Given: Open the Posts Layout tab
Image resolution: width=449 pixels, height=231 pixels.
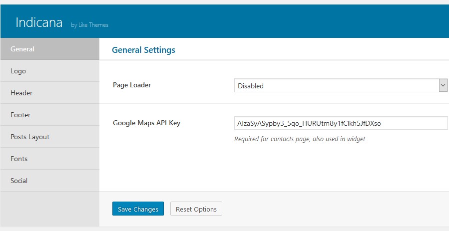Looking at the screenshot, I should tap(50, 137).
